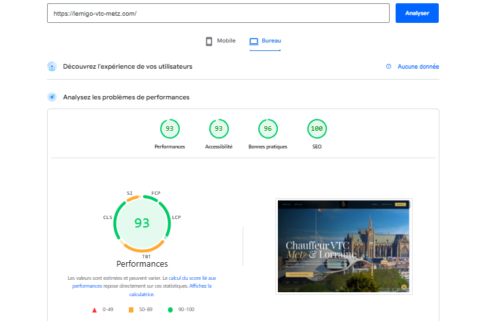The width and height of the screenshot is (478, 321).
Task: Click the 'Analysez les problèmes de performances' heading
Action: point(126,97)
